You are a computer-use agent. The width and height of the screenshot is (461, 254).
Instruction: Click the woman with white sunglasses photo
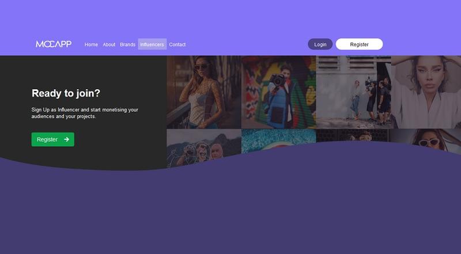427,139
